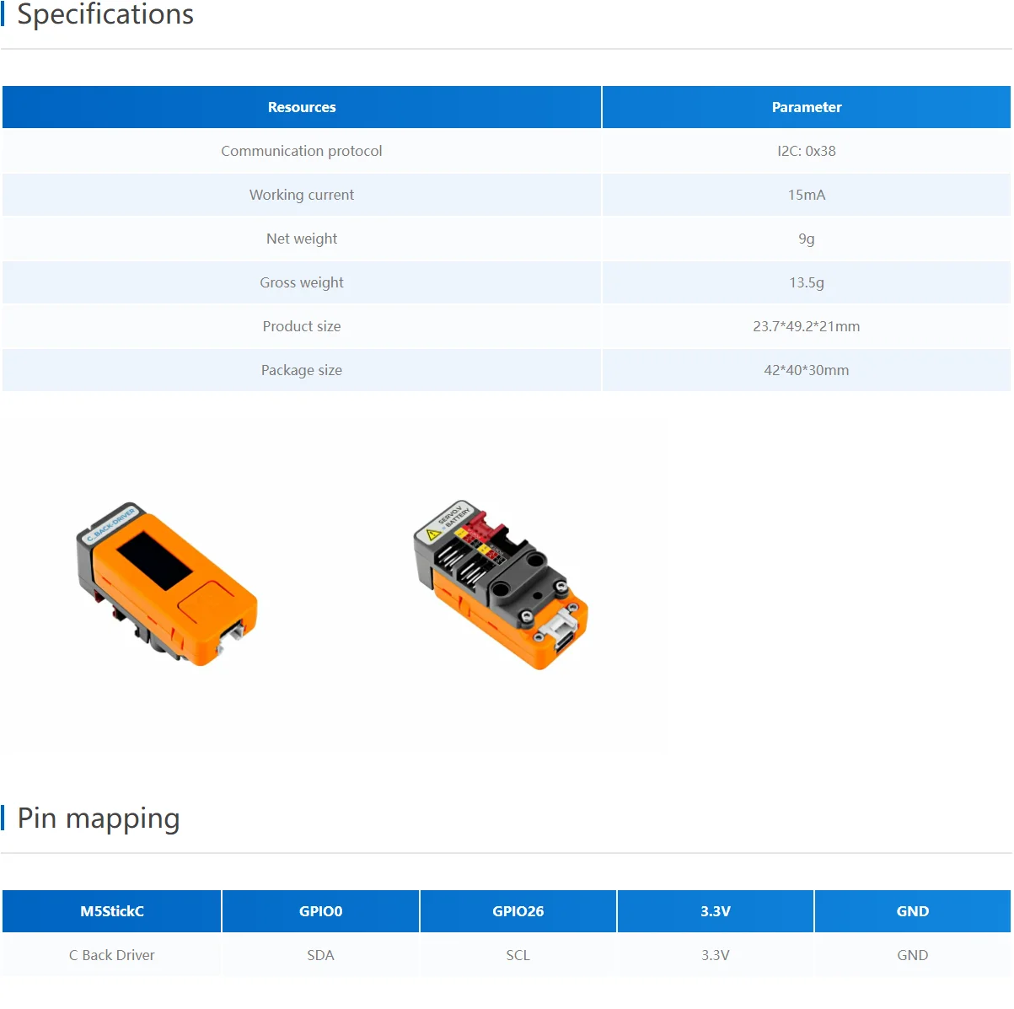The width and height of the screenshot is (1014, 1009).
Task: Click the Product size dimensions 23.7*49.2*21mm
Action: pos(806,326)
